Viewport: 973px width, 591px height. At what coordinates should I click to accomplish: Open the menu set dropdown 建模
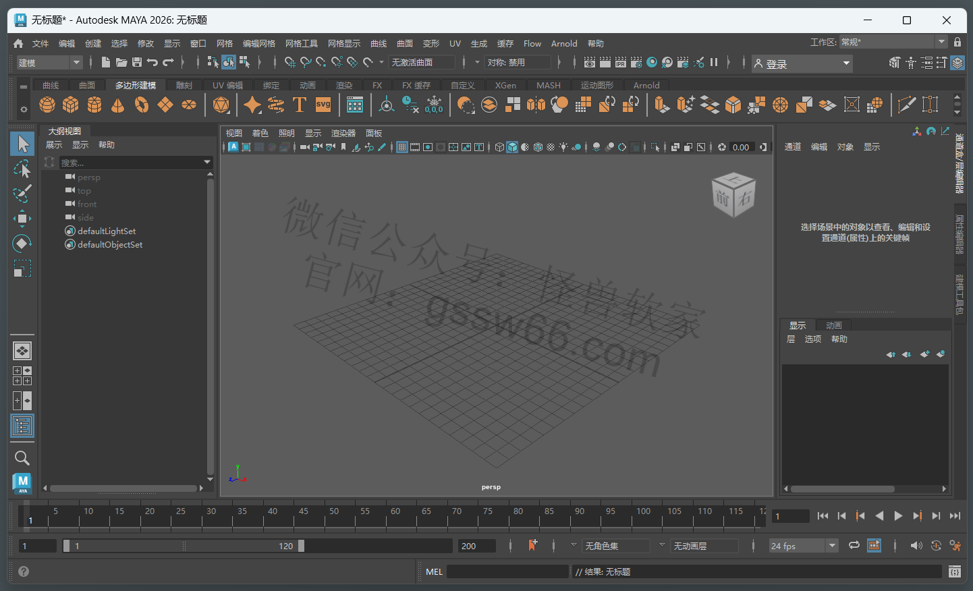(49, 63)
